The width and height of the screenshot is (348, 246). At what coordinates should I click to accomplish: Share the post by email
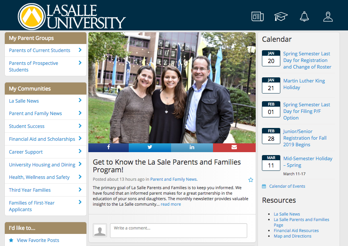(x=234, y=147)
